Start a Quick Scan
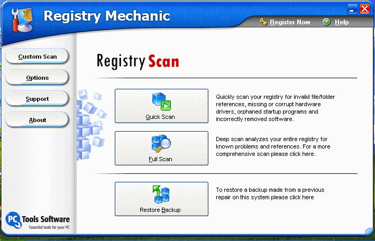The width and height of the screenshot is (375, 241). (x=161, y=106)
